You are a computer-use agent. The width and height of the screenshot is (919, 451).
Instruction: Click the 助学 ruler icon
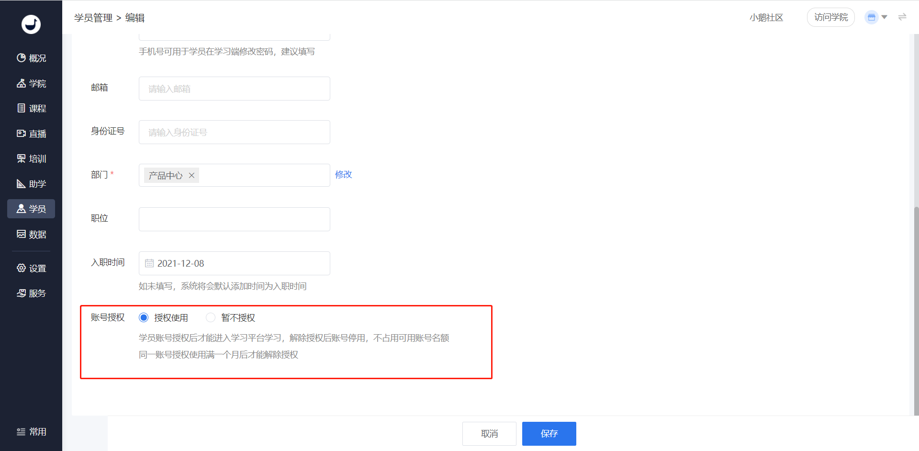(x=21, y=184)
